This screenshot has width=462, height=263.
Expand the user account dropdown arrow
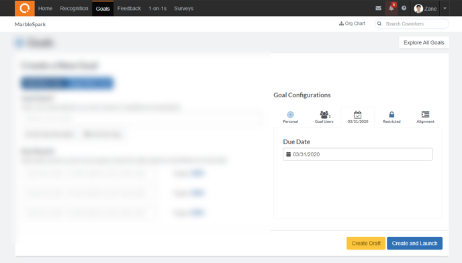pos(445,8)
